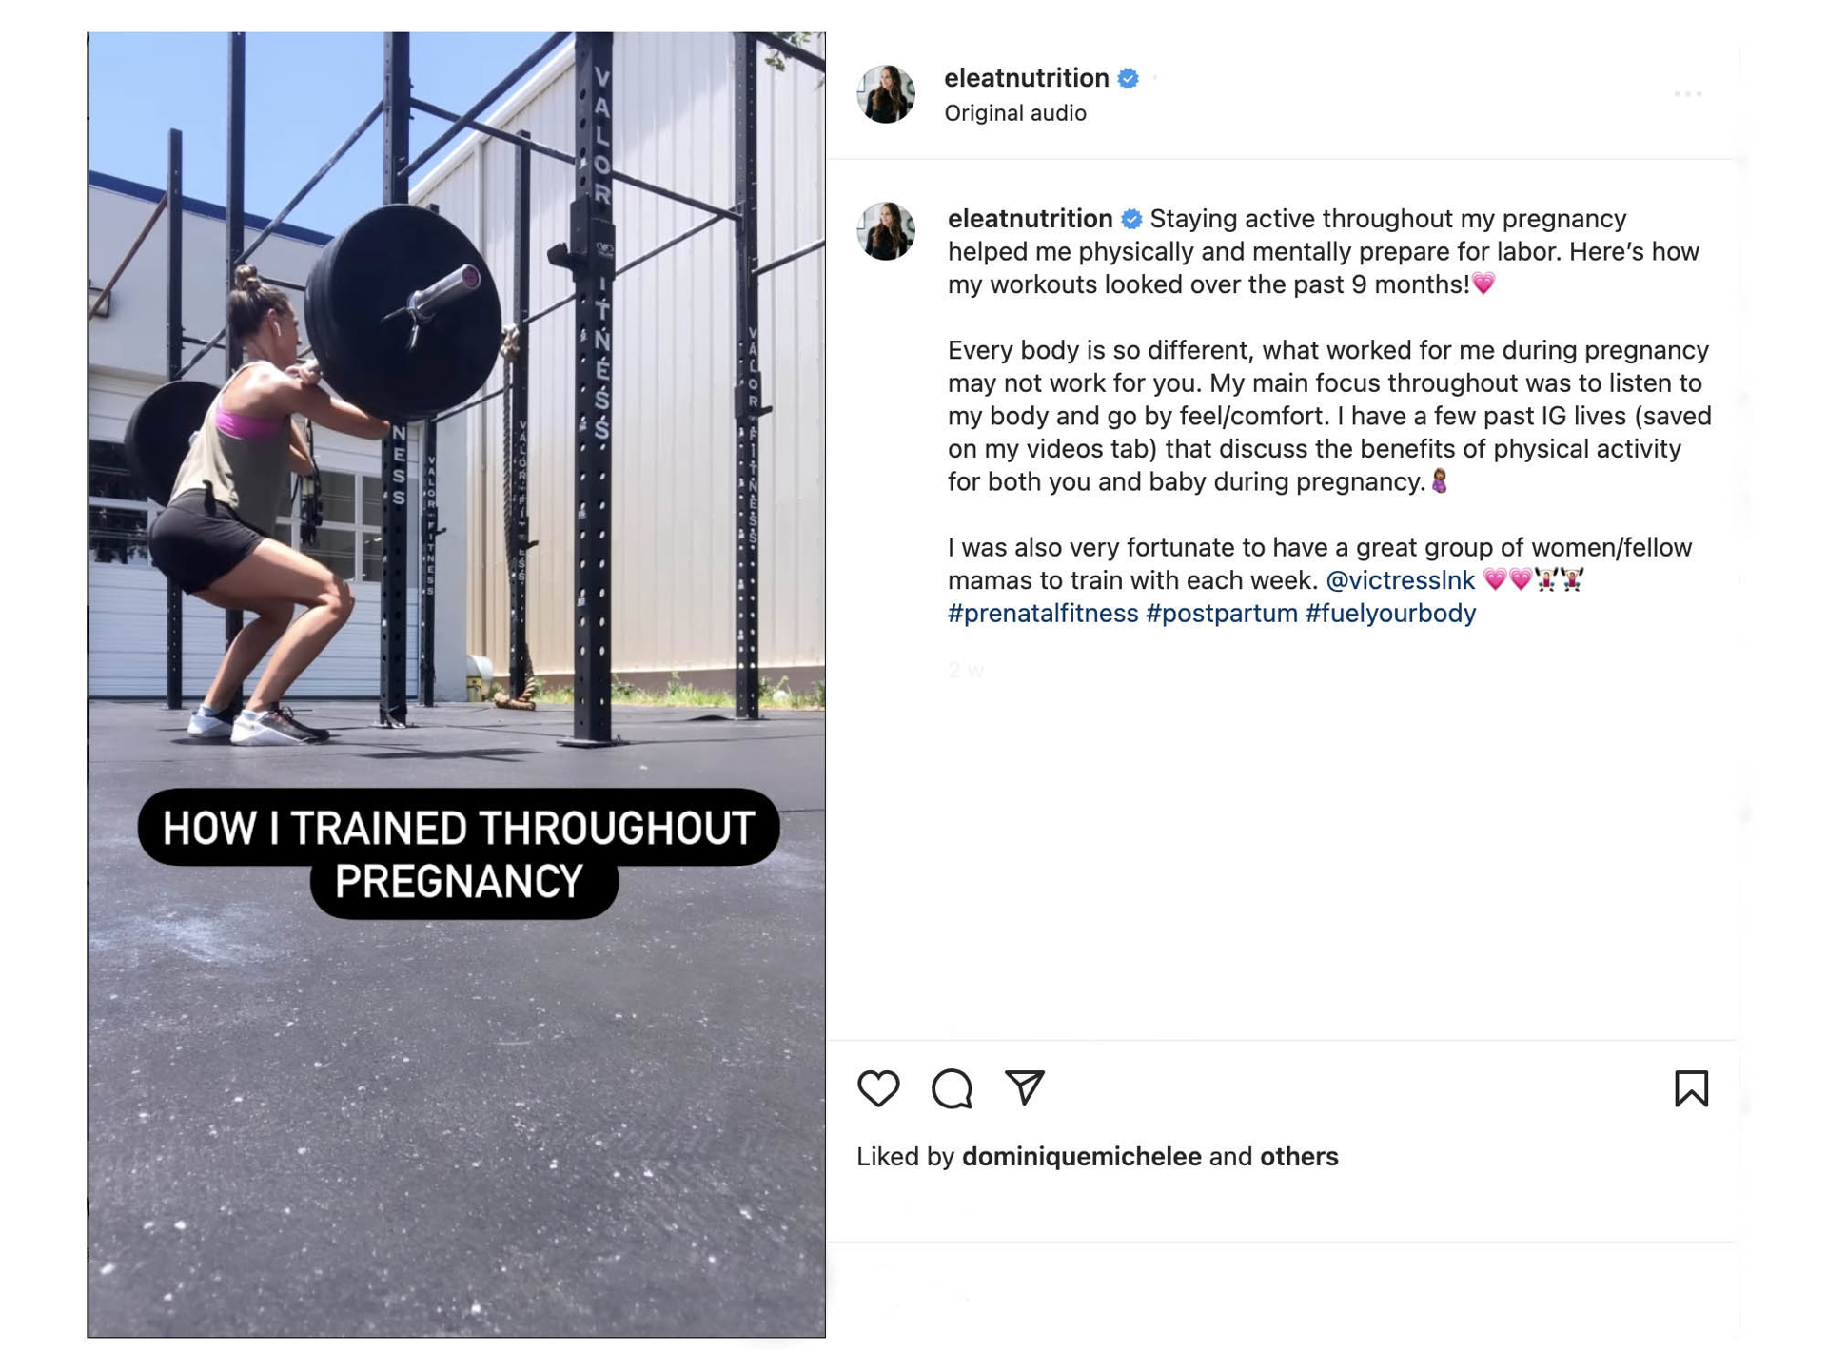Open #postpartum hashtag

(1221, 614)
